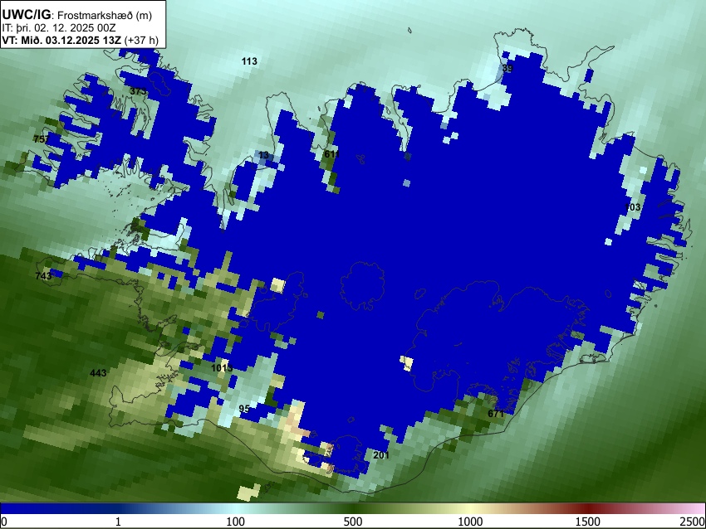Screen dimensions: 706x529
Task: Click the map value 113
Action: [x=249, y=61]
